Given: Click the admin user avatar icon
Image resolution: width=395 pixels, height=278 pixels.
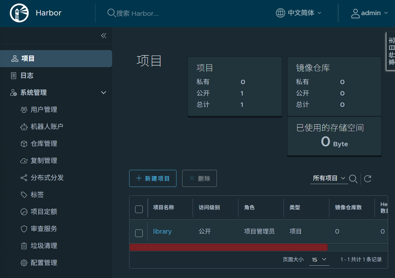Looking at the screenshot, I should click(x=356, y=13).
